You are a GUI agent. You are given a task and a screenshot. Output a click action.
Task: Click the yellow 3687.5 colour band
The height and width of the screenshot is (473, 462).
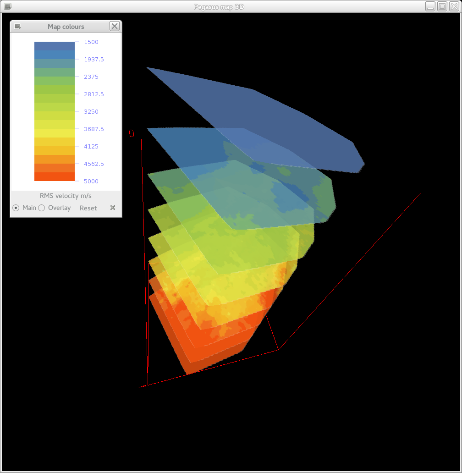click(54, 133)
